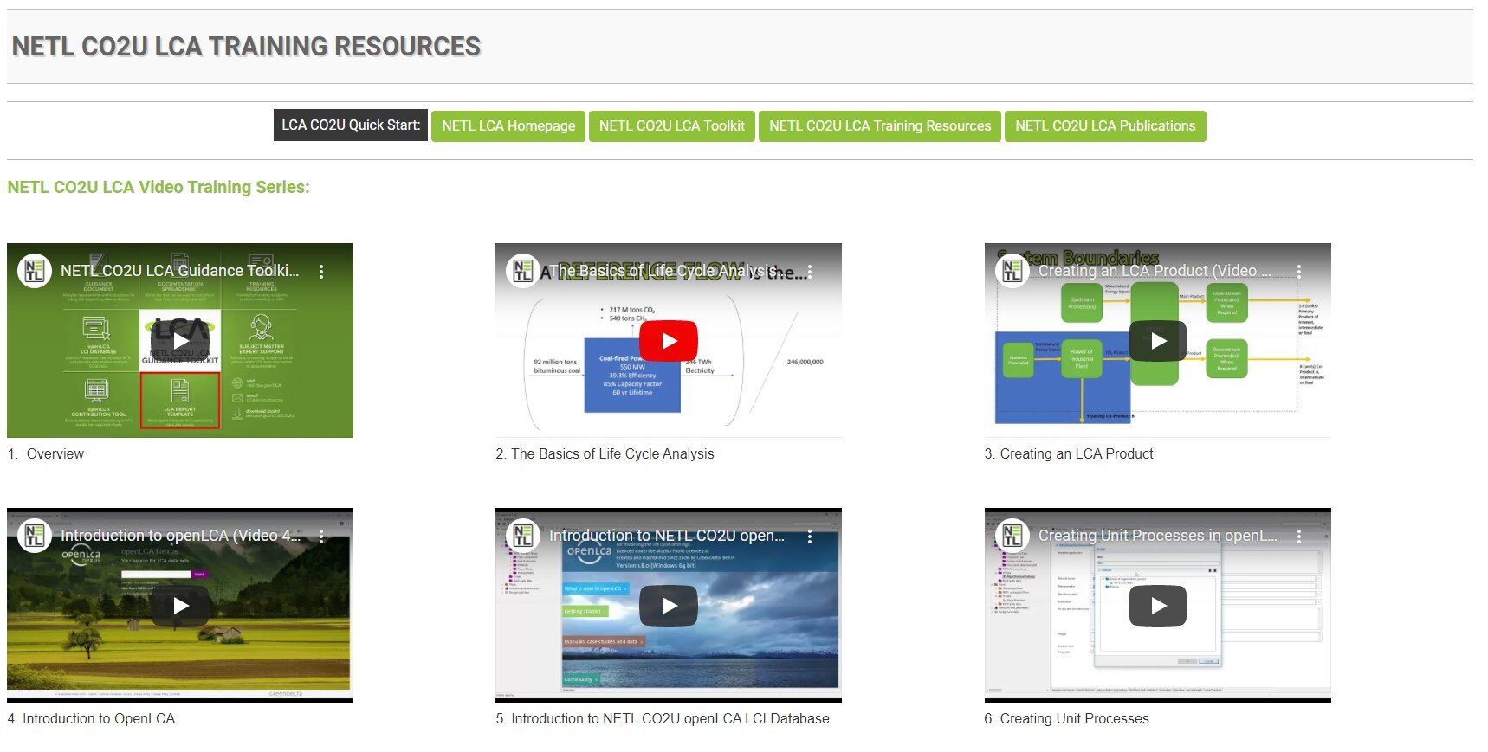Click heading 'NETL CO2U LCA Video Training Series:'

(x=159, y=187)
